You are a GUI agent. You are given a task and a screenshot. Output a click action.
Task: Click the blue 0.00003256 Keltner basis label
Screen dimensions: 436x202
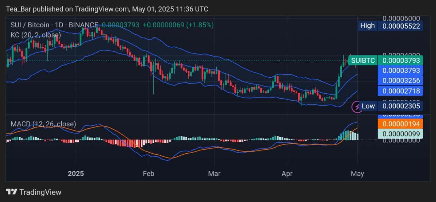(x=401, y=80)
